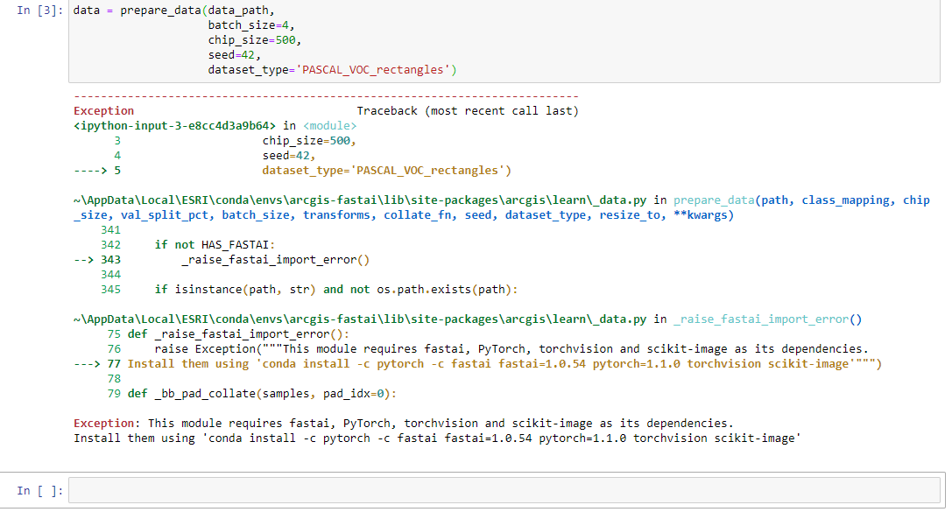Click cyan '_raise_fastai_import_error' function link text
The height and width of the screenshot is (519, 952).
tap(761, 319)
